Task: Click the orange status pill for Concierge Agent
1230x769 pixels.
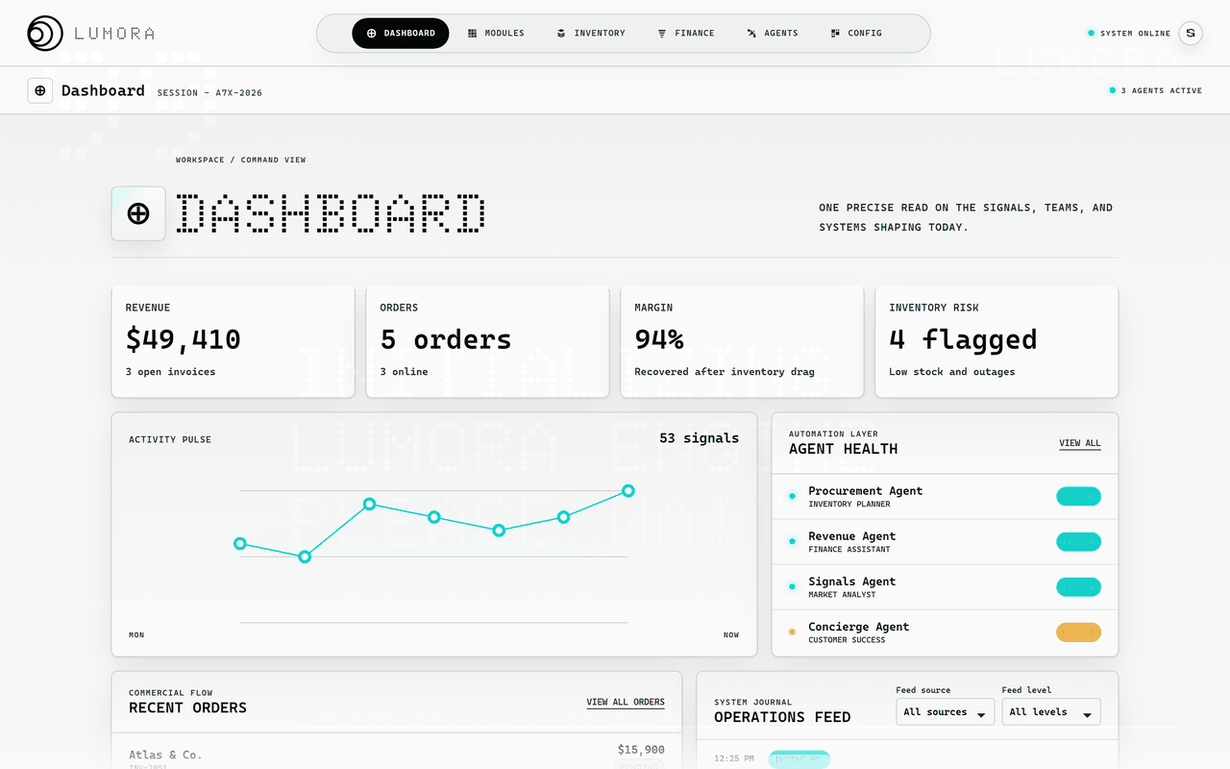Action: [x=1078, y=633]
